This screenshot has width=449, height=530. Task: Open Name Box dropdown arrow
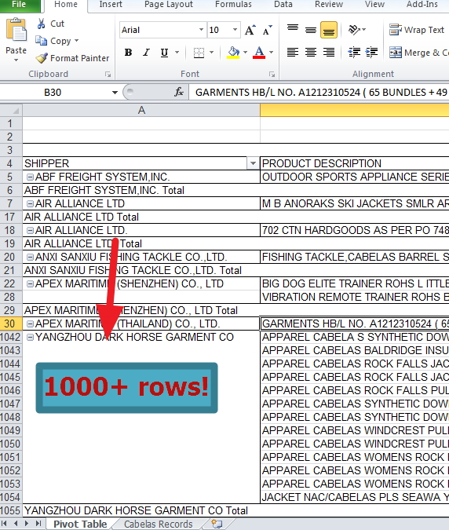(x=115, y=93)
